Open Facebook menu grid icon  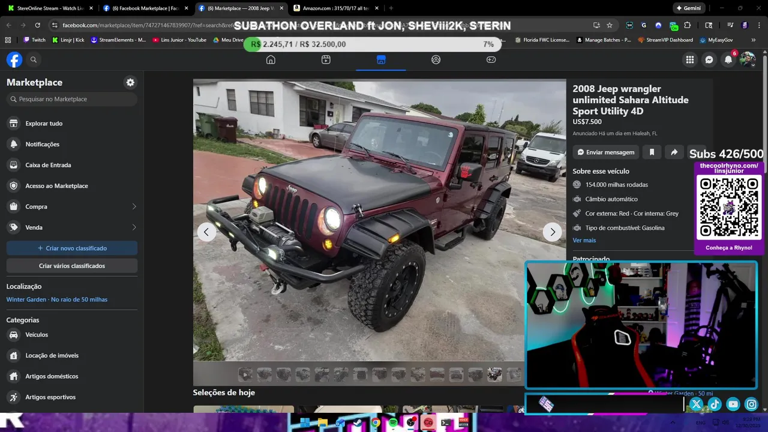(x=690, y=59)
